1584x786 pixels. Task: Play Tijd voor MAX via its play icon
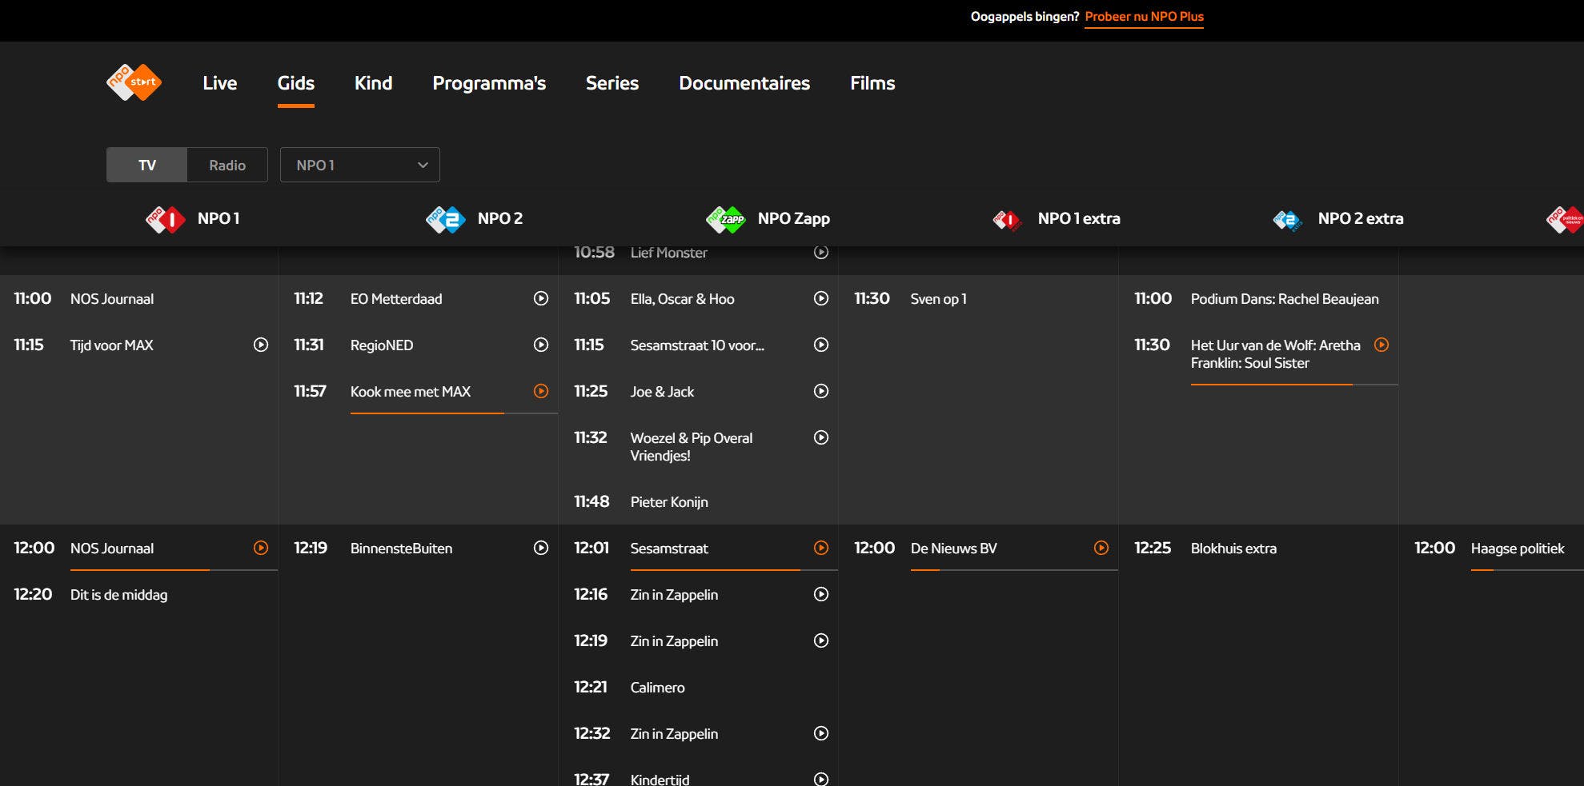click(x=261, y=345)
